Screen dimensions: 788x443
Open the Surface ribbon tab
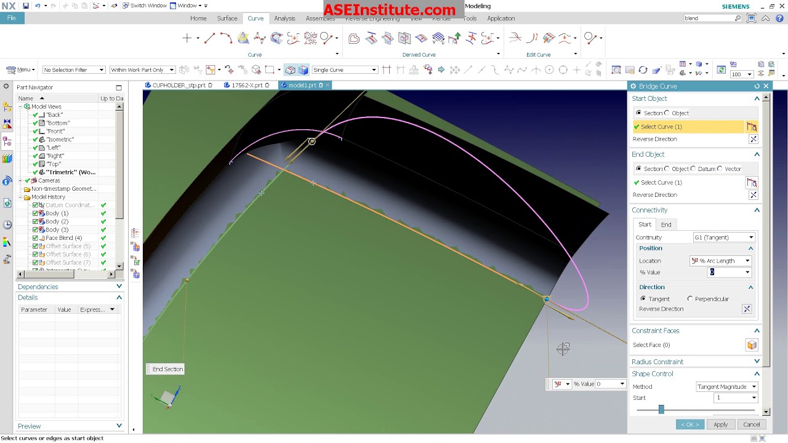point(227,18)
